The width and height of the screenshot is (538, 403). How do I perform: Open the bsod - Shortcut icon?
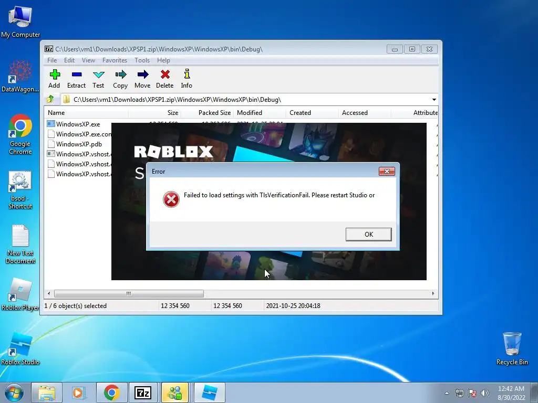[x=20, y=190]
